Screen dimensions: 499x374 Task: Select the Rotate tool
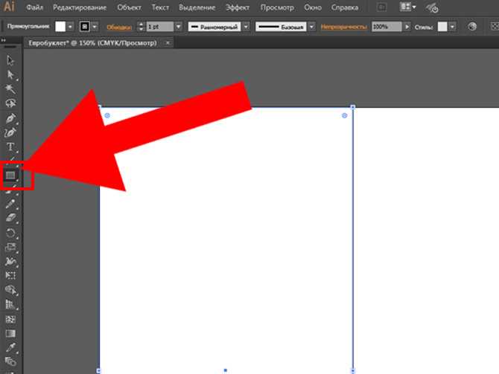point(10,233)
